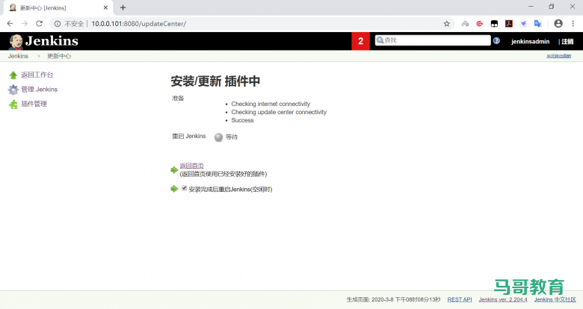Open the REST API footer link
This screenshot has width=583, height=309.
tap(460, 299)
